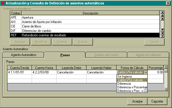Jump to last record with bottom-bar arrow
This screenshot has height=108, width=172.
coord(162,36)
